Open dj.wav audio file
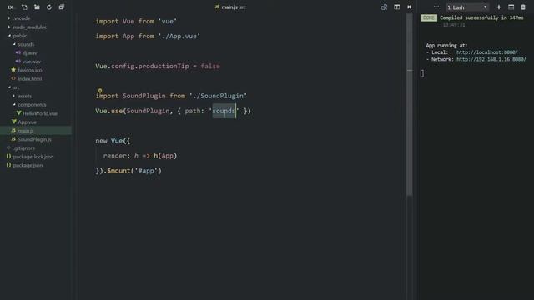 (30, 53)
